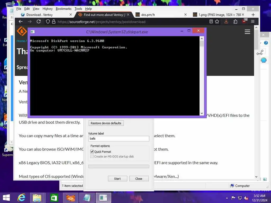Open the File menu

pos(19,9)
